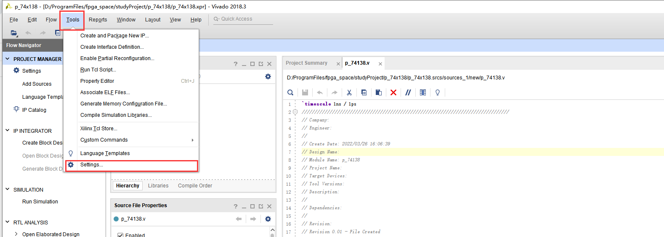
Task: Click the gear icon in Sources panel
Action: coord(268,76)
